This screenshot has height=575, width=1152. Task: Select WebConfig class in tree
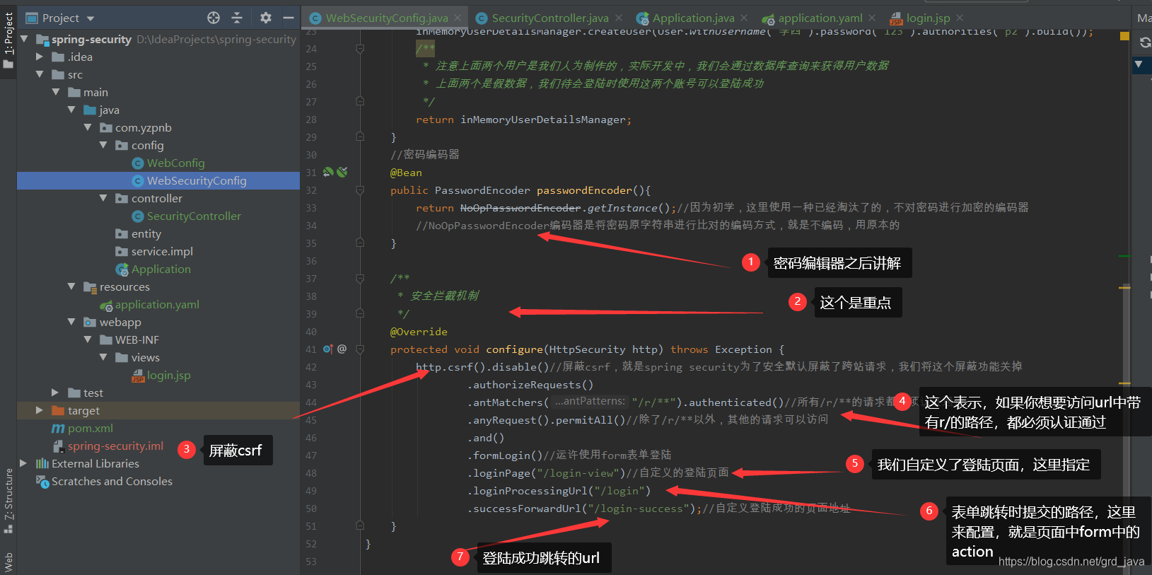175,163
